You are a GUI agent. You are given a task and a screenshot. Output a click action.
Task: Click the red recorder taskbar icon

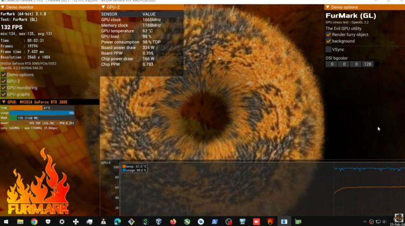(x=256, y=222)
